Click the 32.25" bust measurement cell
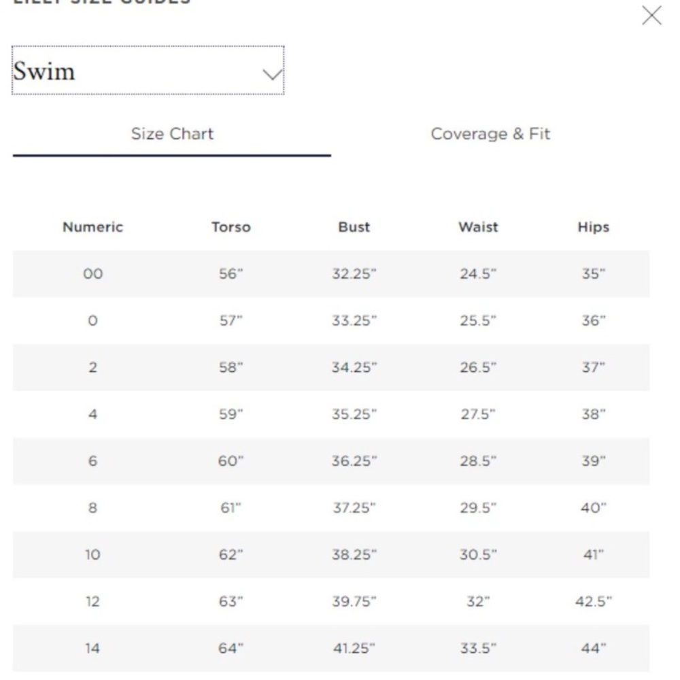This screenshot has height=680, width=680. tap(354, 274)
